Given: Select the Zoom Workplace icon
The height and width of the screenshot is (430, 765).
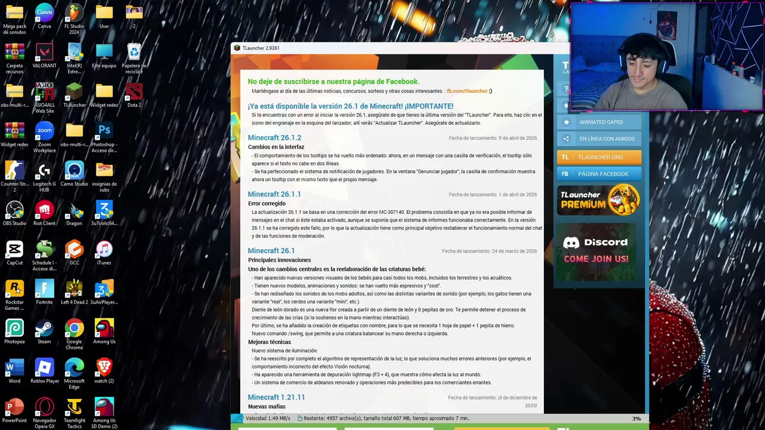Looking at the screenshot, I should (x=44, y=138).
